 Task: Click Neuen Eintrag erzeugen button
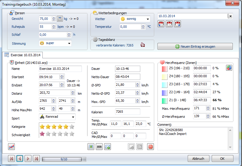(x=195, y=46)
